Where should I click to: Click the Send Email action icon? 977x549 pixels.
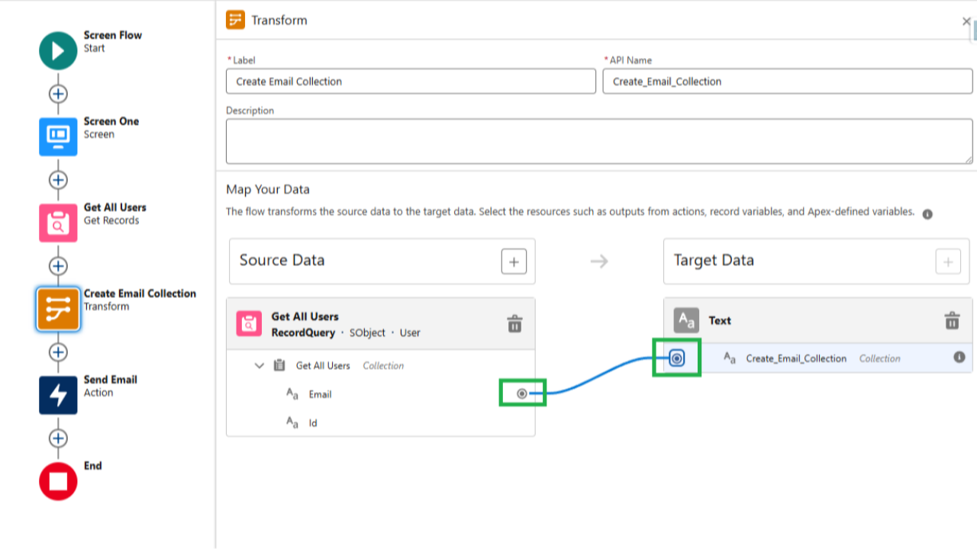(x=58, y=395)
